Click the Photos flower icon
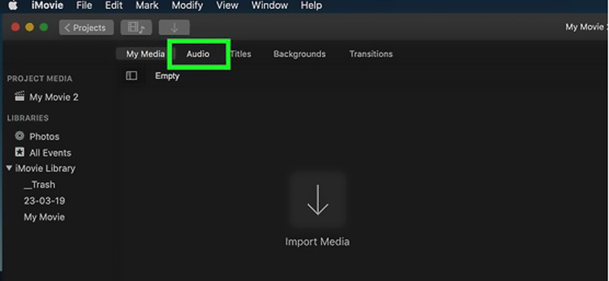 point(20,136)
